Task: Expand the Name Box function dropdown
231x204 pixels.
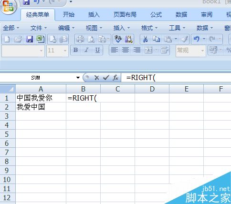Action: 78,78
